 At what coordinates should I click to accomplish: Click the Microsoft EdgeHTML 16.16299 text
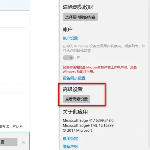pos(88,125)
